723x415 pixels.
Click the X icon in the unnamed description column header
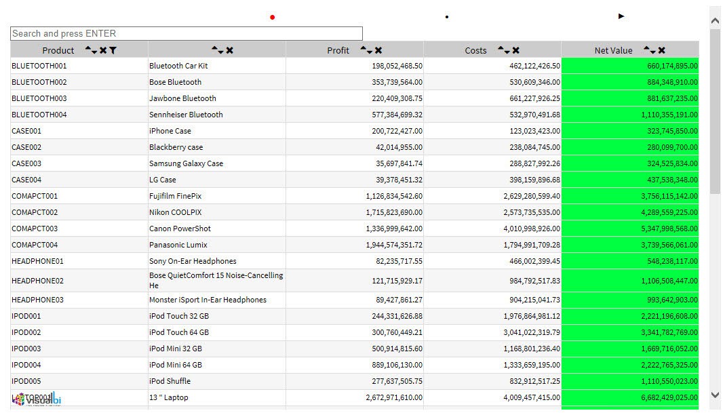coord(230,50)
